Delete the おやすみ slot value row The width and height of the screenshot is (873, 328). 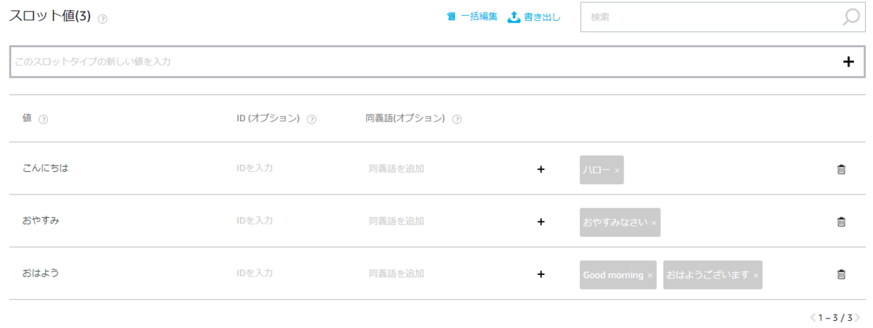point(841,222)
